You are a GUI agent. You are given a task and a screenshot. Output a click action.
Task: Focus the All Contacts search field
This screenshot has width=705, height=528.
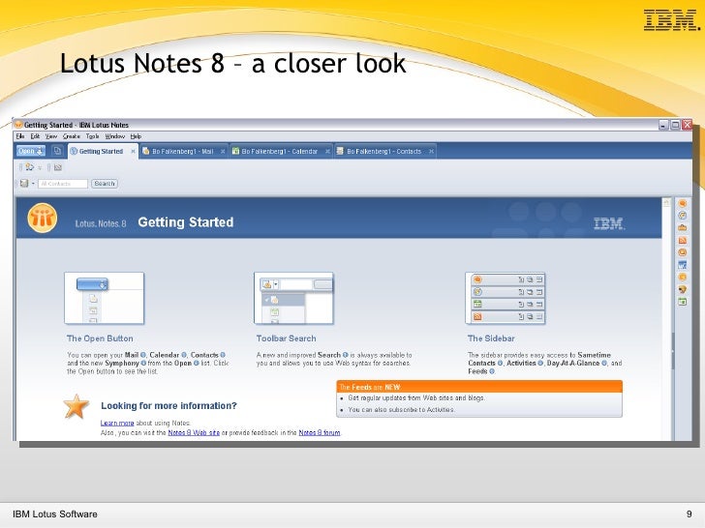[63, 183]
